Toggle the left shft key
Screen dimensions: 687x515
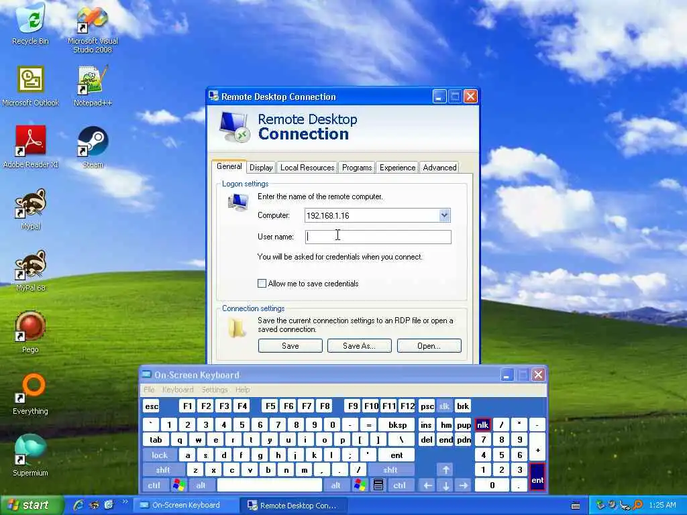tap(163, 470)
